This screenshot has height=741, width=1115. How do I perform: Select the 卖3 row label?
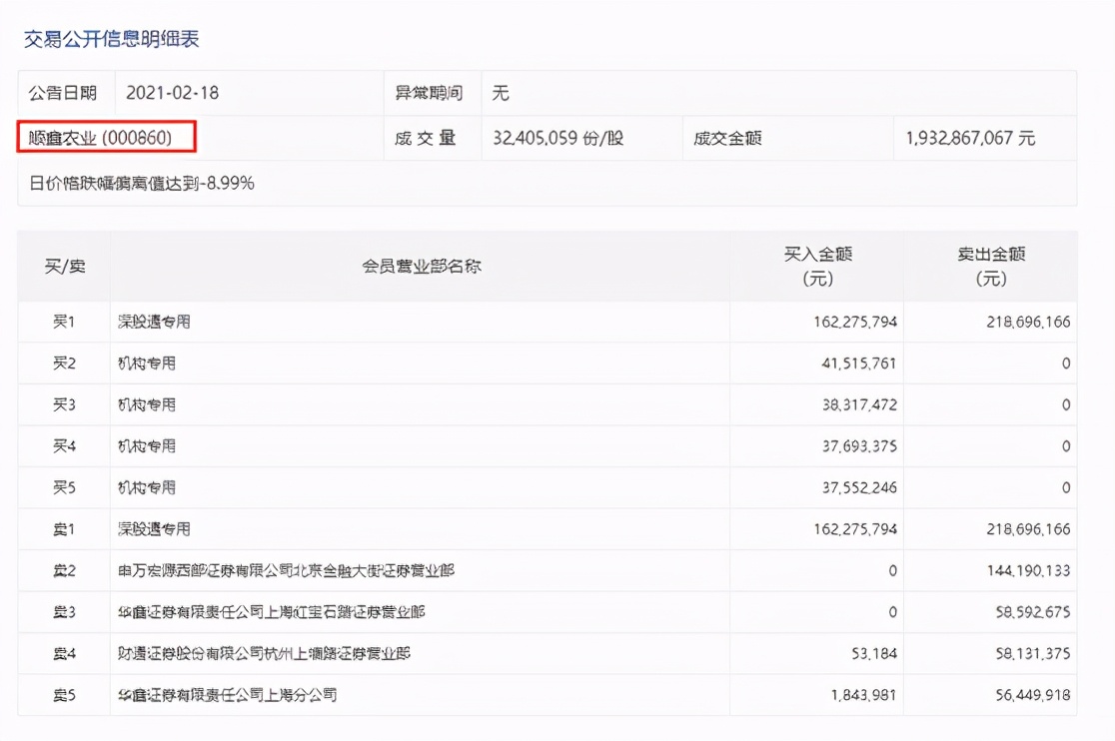pos(64,612)
